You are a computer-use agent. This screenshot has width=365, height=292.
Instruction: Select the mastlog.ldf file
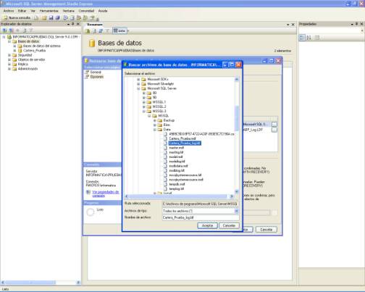(x=176, y=152)
